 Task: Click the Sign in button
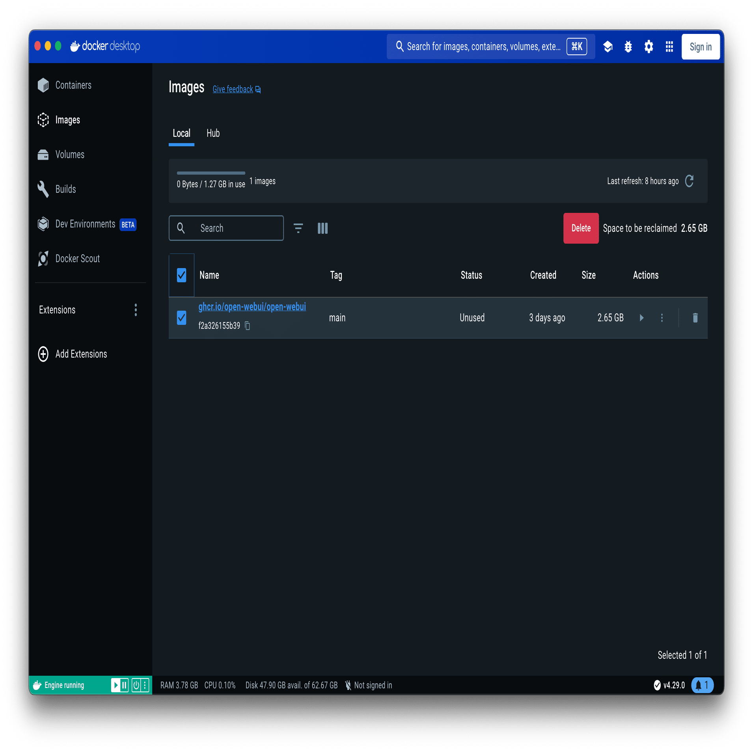(x=701, y=47)
